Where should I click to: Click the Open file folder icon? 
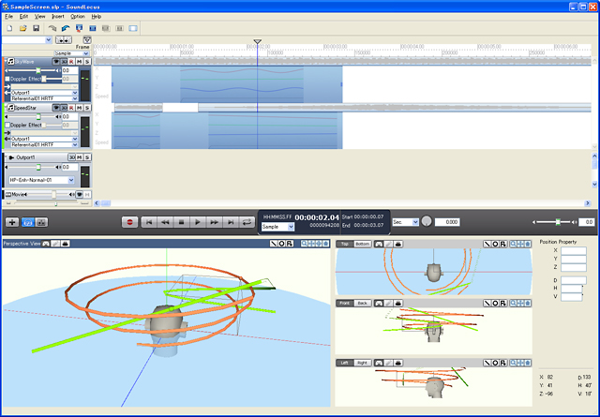pos(22,28)
